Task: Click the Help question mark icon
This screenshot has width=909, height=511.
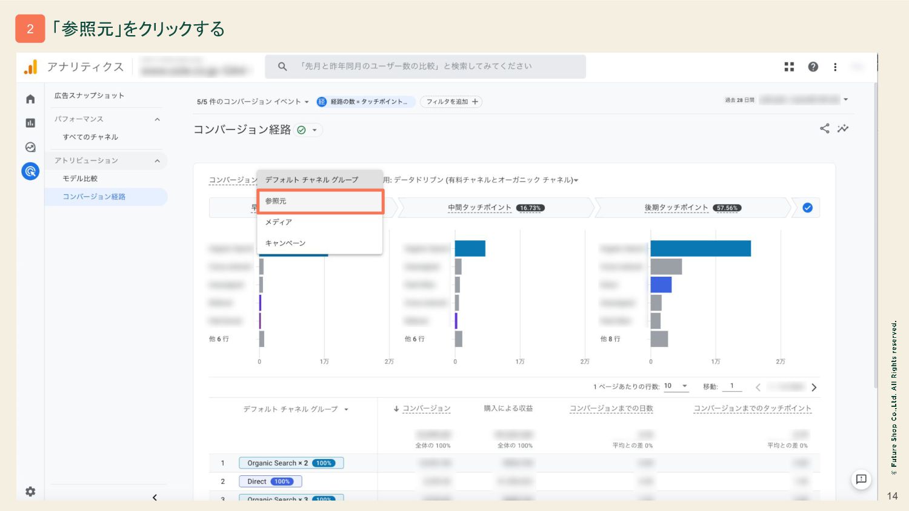Action: click(x=813, y=67)
